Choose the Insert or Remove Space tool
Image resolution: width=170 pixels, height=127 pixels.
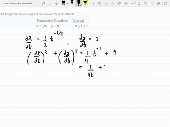pos(57,3)
